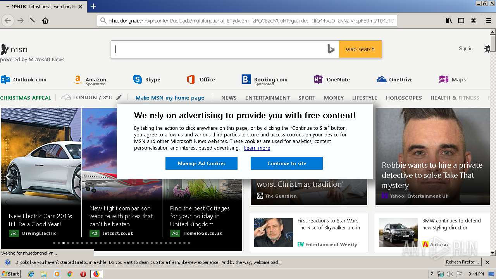Open New Electric Cars 2019 ad
The image size is (496, 279).
click(x=41, y=220)
